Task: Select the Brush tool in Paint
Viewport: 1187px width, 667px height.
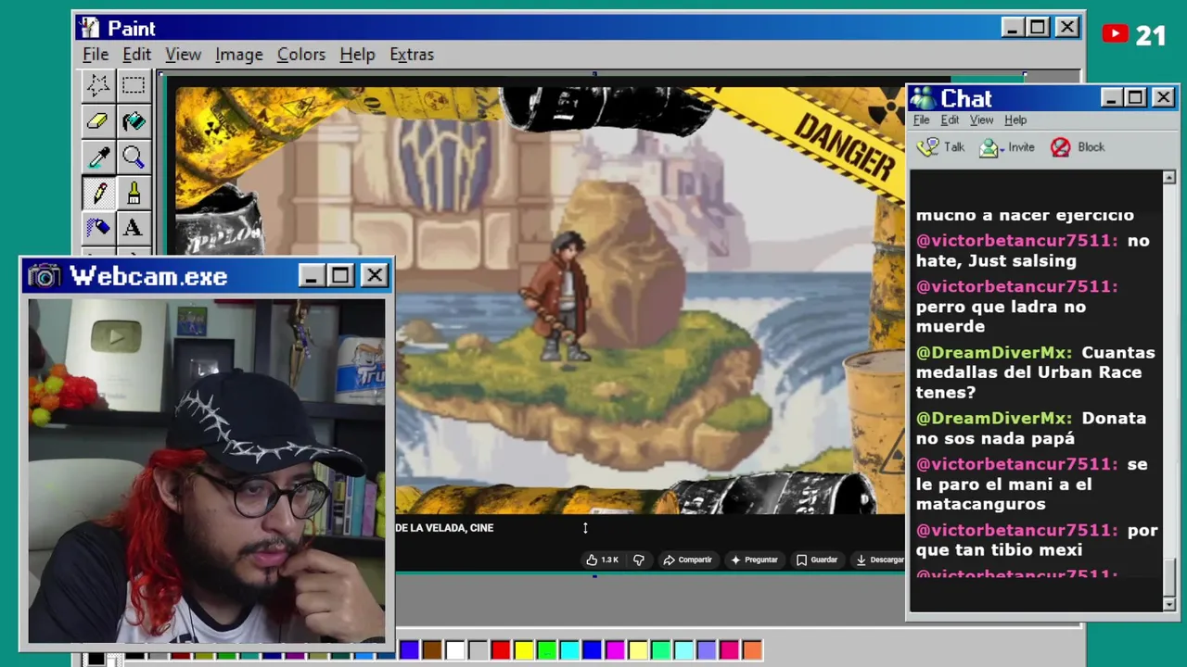Action: coord(134,193)
